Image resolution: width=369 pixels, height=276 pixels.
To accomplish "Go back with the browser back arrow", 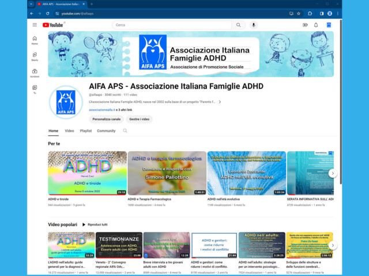I will pos(32,14).
